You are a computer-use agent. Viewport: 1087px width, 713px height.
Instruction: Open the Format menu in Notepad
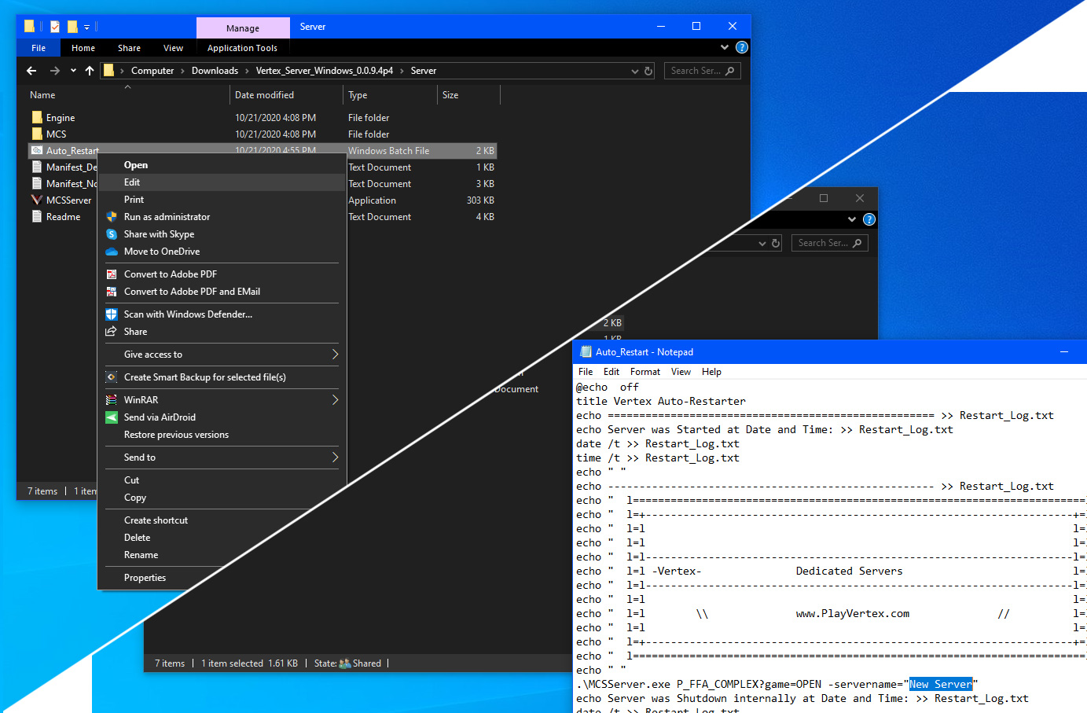(644, 372)
